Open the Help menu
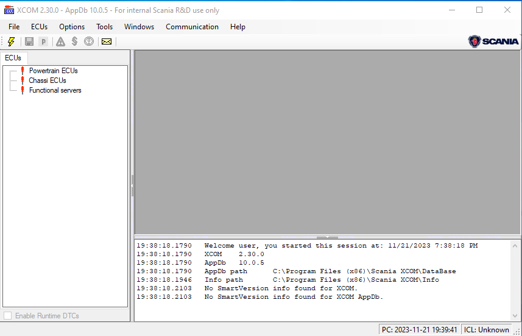The image size is (522, 336). (x=238, y=27)
